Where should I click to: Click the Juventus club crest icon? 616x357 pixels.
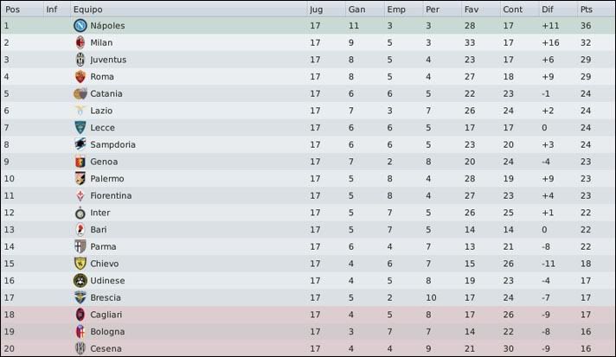(x=80, y=60)
